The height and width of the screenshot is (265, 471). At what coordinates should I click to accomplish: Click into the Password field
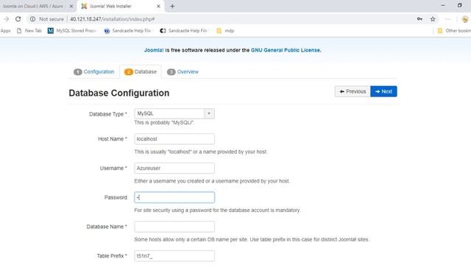tap(174, 197)
